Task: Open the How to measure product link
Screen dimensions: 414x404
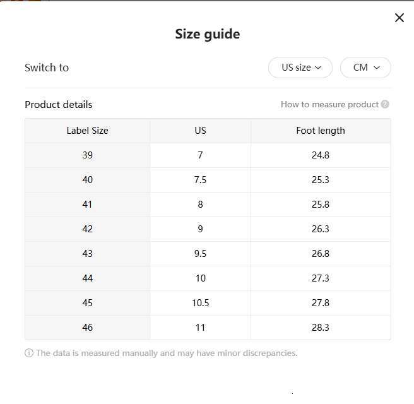Action: 329,104
